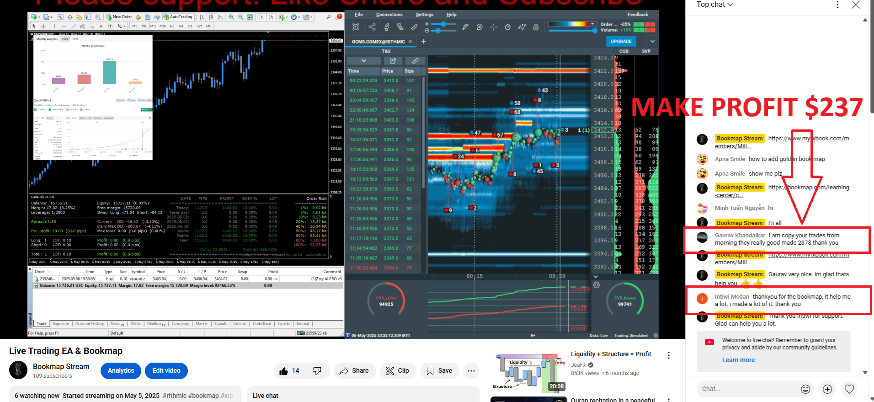Viewport: 874px width, 402px height.
Task: Toggle the AutoTrading button in MetaTrader
Action: 178,17
